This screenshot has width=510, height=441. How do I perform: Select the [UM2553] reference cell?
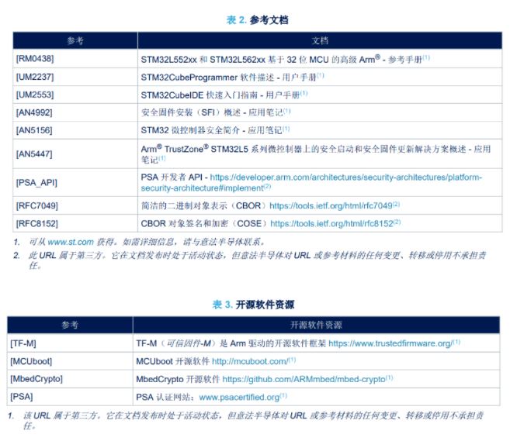point(75,95)
